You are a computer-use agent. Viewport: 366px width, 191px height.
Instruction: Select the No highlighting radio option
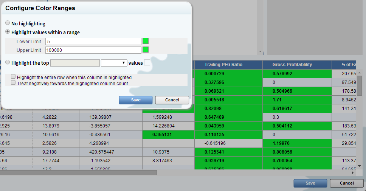tap(8, 23)
